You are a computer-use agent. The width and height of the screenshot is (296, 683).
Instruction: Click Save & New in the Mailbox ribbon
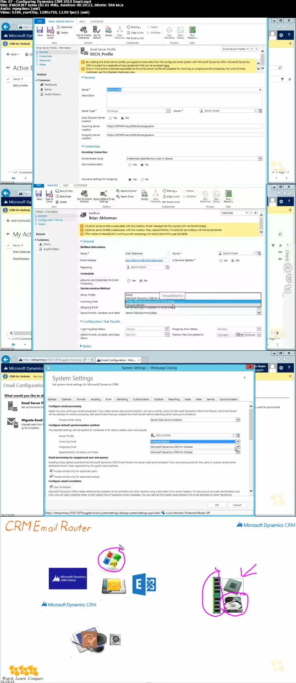[64, 191]
